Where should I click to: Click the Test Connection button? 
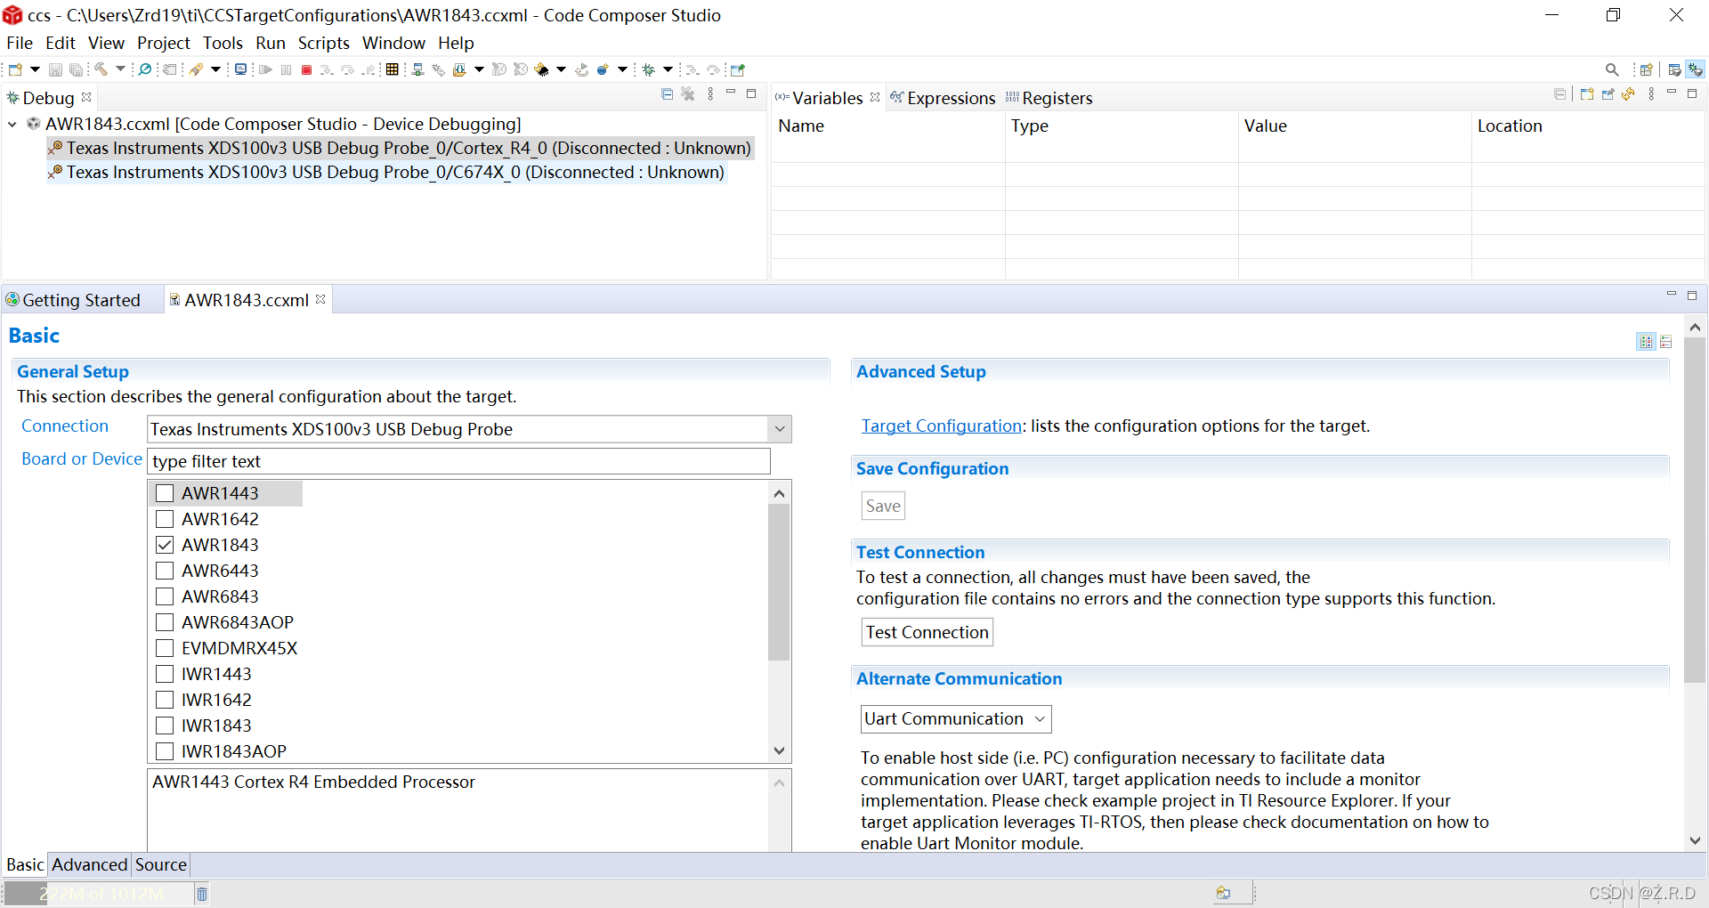(x=927, y=632)
